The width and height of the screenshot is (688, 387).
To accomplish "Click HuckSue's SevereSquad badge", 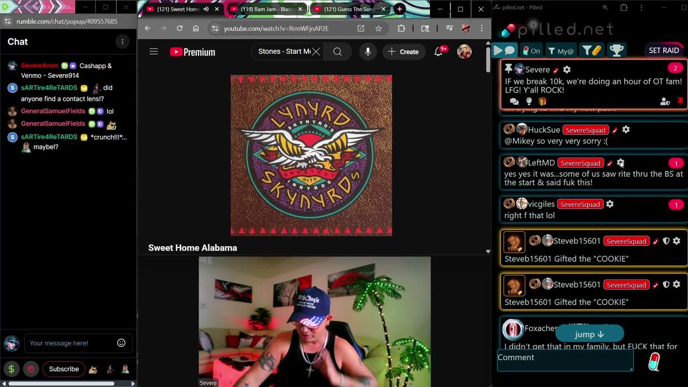I will pos(586,130).
